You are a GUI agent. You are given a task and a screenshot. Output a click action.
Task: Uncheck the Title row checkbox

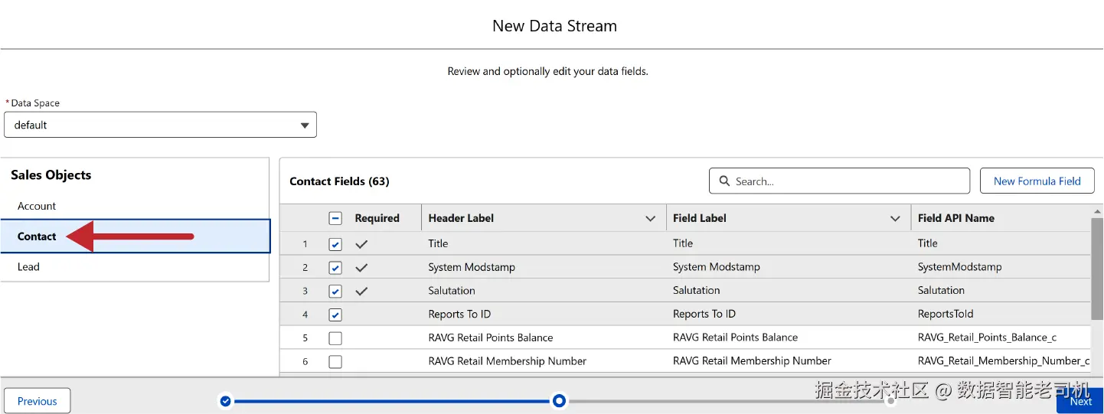[x=335, y=244]
